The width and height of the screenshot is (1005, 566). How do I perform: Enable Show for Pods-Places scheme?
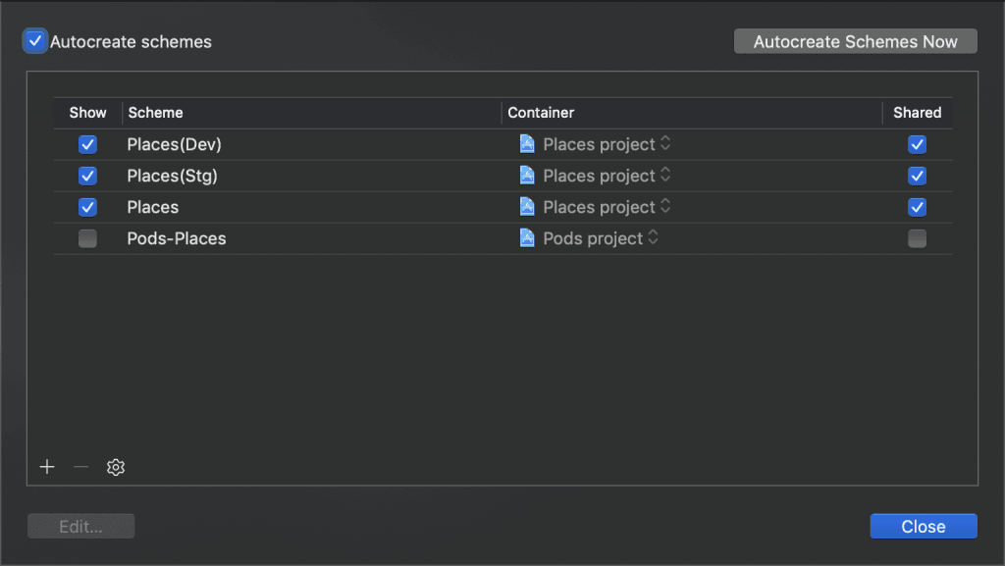point(87,238)
